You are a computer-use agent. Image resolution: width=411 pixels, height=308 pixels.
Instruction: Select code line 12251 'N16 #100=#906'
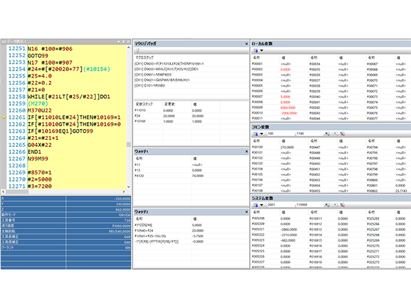click(50, 49)
